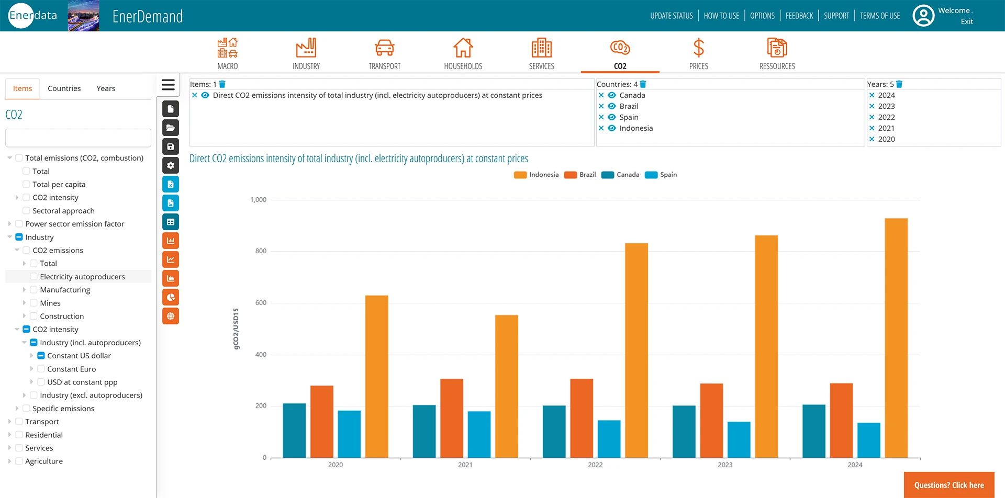1005x498 pixels.
Task: Expand the Manufacturing tree node
Action: click(x=24, y=290)
